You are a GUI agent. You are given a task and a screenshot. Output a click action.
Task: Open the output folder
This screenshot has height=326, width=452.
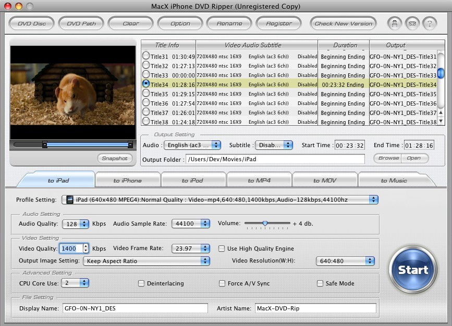[x=414, y=158]
